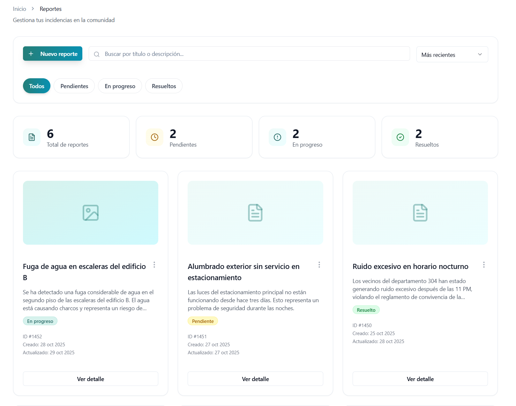Go to Inicio via the breadcrumb
This screenshot has width=516, height=406.
pyautogui.click(x=19, y=9)
